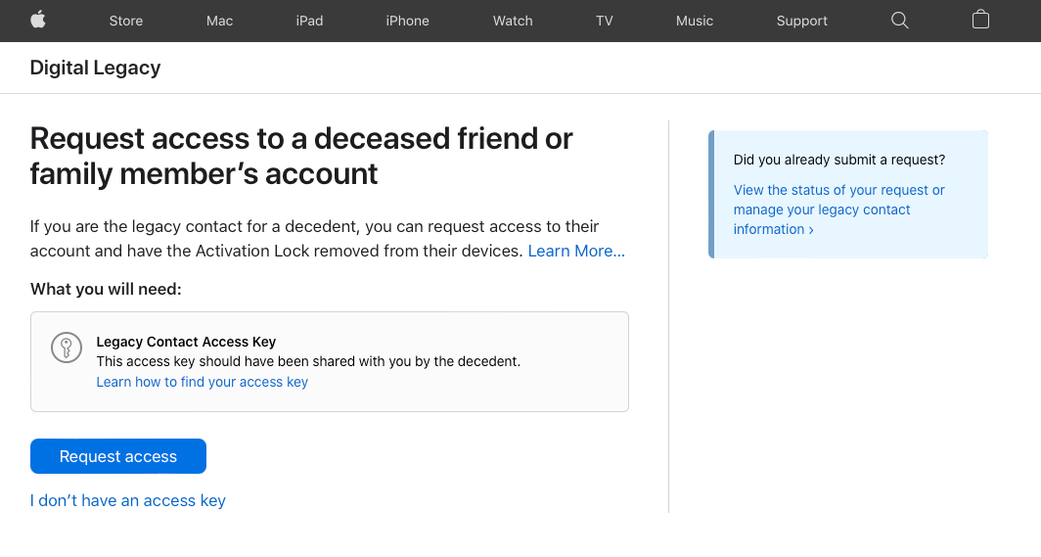Screen dimensions: 1041x557
Task: Select TV in the navigation bar
Action: point(605,21)
